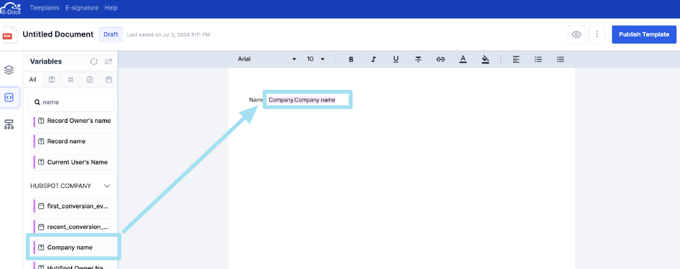Select recent_conversion_... date variable
The width and height of the screenshot is (680, 269).
pos(74,227)
